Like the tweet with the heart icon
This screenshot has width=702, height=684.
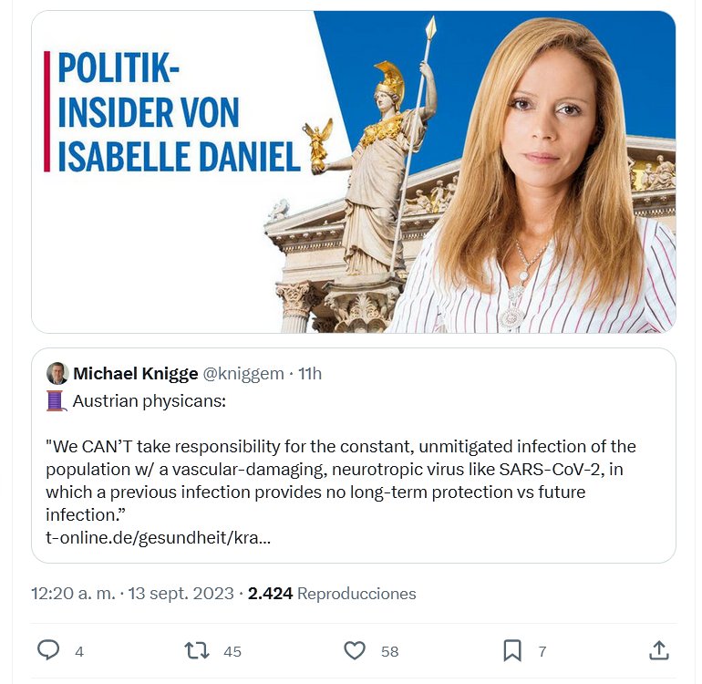[x=355, y=650]
